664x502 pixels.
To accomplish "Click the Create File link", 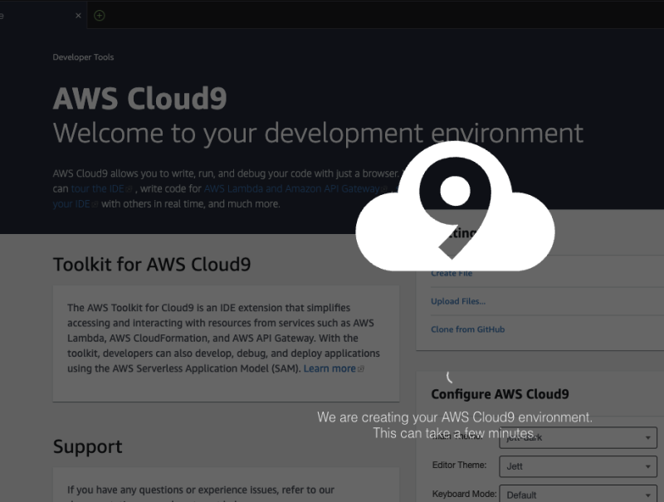I will [452, 273].
